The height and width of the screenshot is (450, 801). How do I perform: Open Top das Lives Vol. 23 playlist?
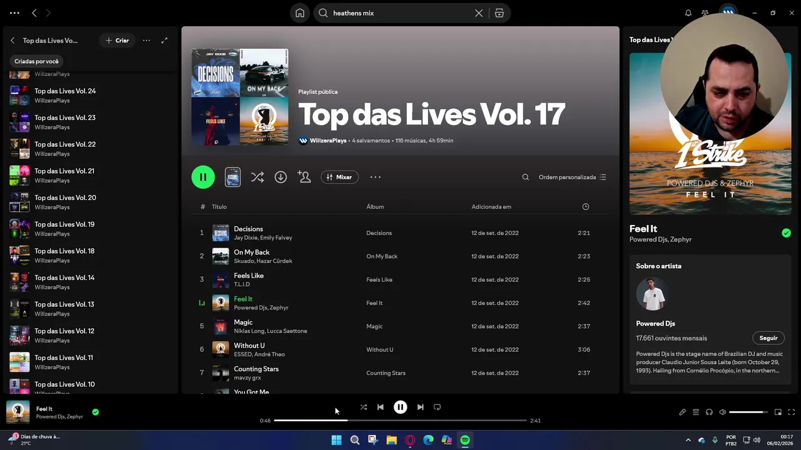(x=91, y=122)
